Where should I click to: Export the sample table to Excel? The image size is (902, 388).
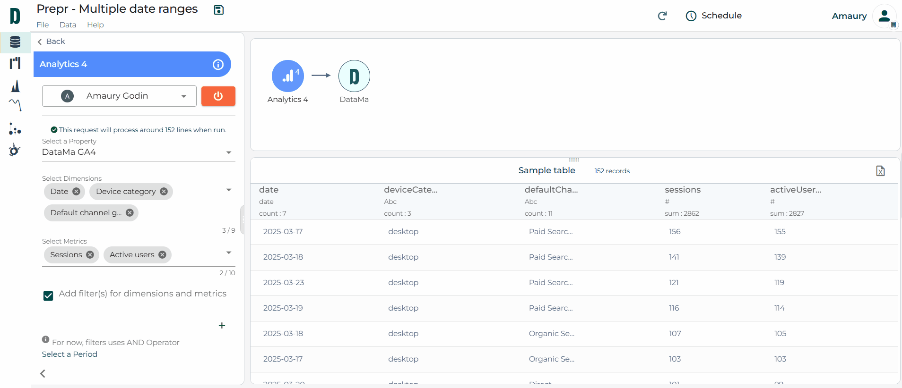pos(880,171)
